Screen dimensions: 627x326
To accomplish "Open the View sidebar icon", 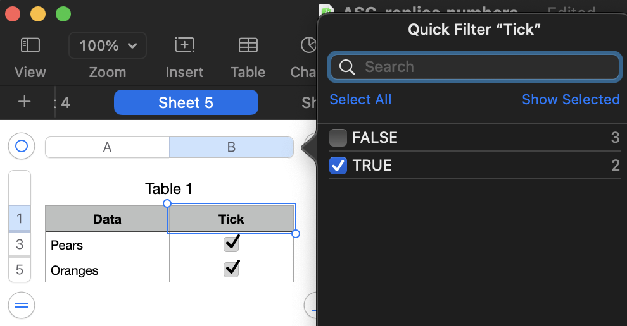I will tap(30, 45).
